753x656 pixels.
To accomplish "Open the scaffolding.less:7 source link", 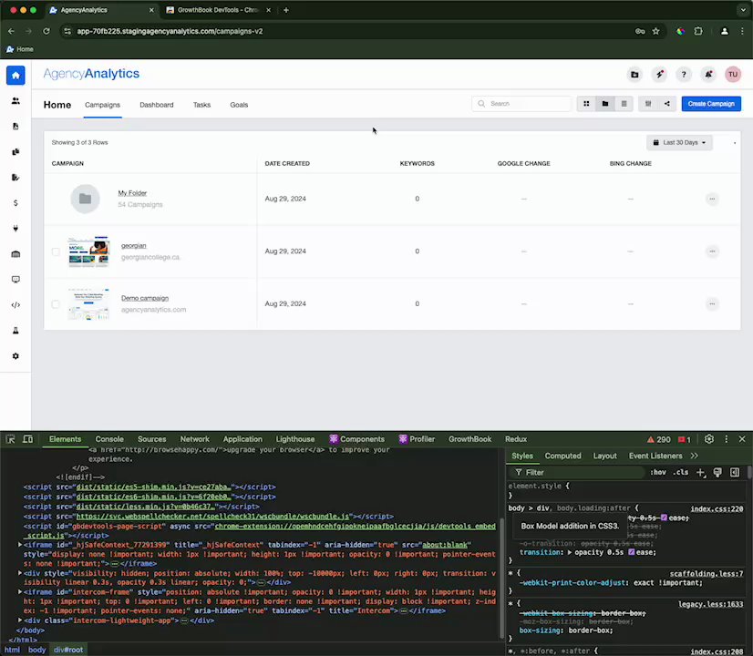I will click(x=707, y=574).
